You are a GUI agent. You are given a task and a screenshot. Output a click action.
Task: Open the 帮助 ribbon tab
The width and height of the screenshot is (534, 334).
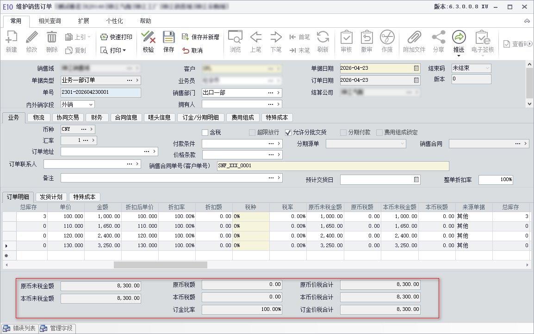[x=145, y=21]
